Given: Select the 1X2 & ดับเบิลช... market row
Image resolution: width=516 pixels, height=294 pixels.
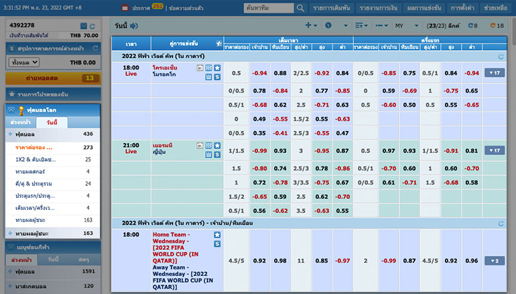Looking at the screenshot, I should pos(53,160).
